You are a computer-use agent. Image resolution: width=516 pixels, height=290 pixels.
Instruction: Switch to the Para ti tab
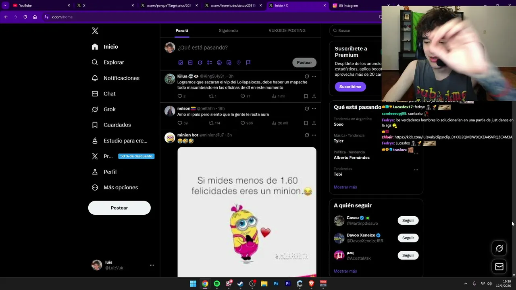tap(182, 31)
